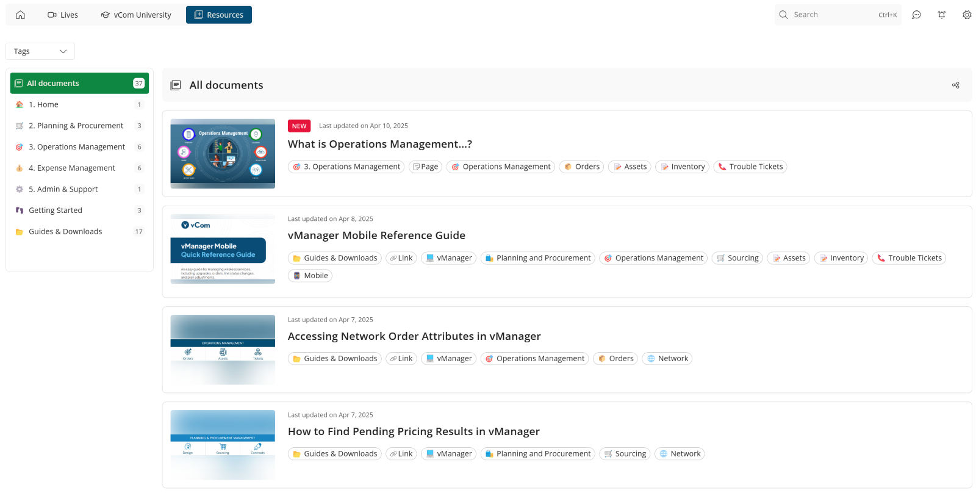The image size is (976, 493).
Task: Open Accessing Network Order Attributes thumbnail
Action: [x=223, y=350]
